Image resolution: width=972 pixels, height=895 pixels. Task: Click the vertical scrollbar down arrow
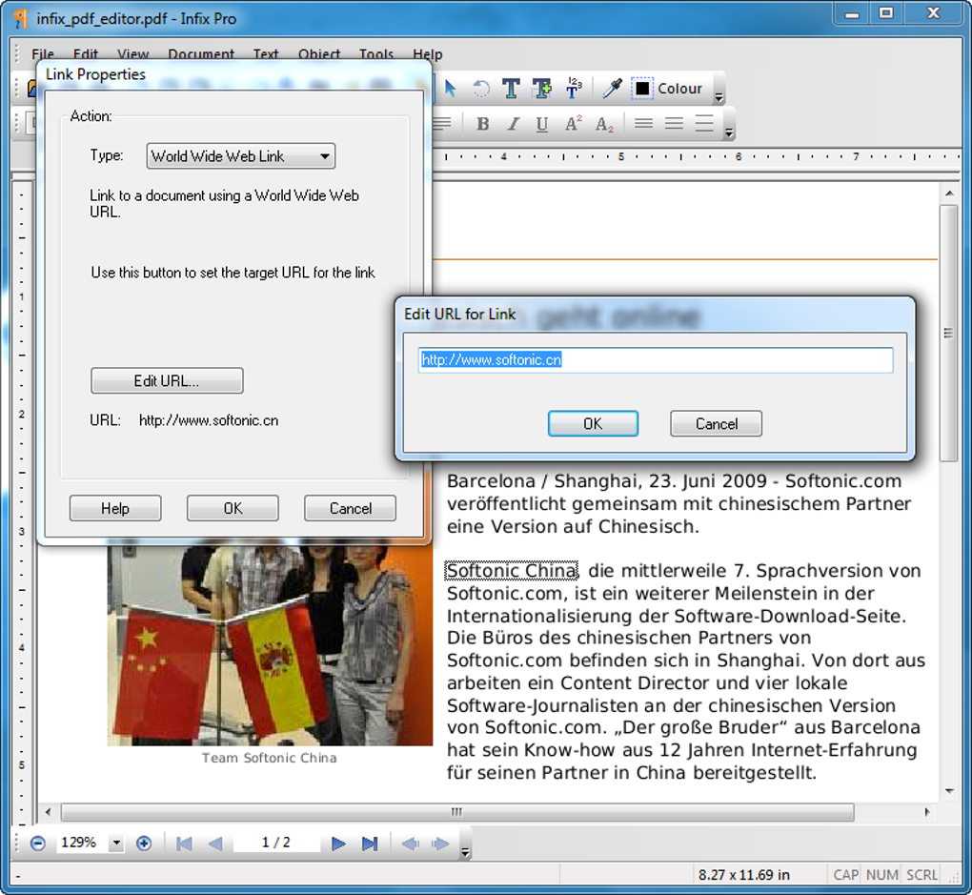pos(949,791)
